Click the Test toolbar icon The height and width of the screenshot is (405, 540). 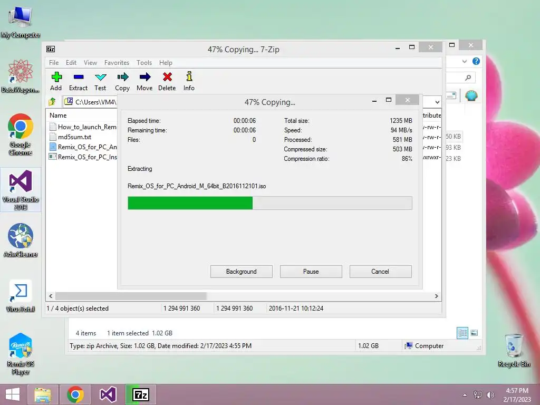tap(100, 81)
